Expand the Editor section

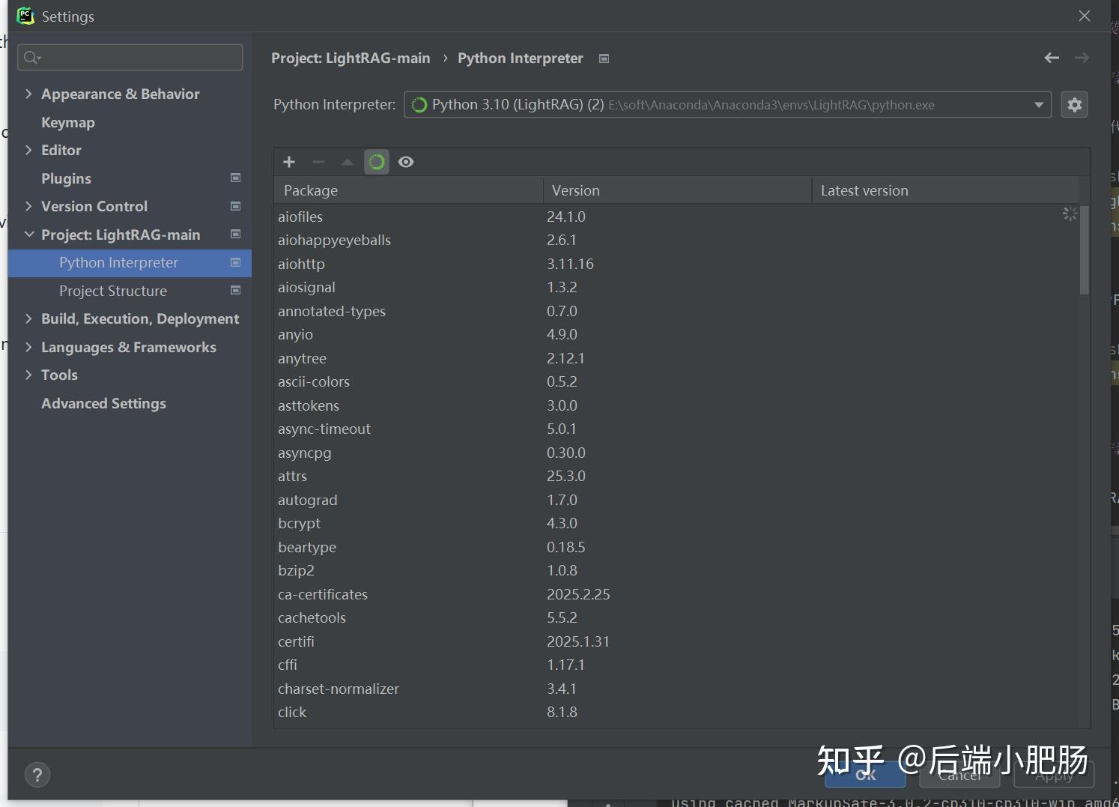(28, 150)
